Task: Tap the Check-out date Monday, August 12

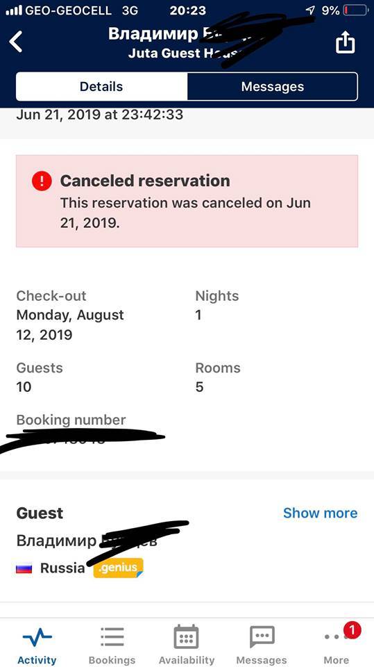Action: [70, 325]
